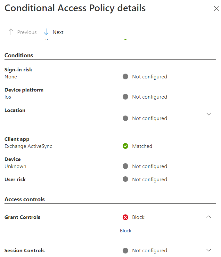Close the Conditional Access Policy details pane
The image size is (221, 257).
(x=217, y=9)
